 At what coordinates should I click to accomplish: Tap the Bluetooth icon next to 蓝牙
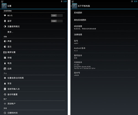[5, 21]
